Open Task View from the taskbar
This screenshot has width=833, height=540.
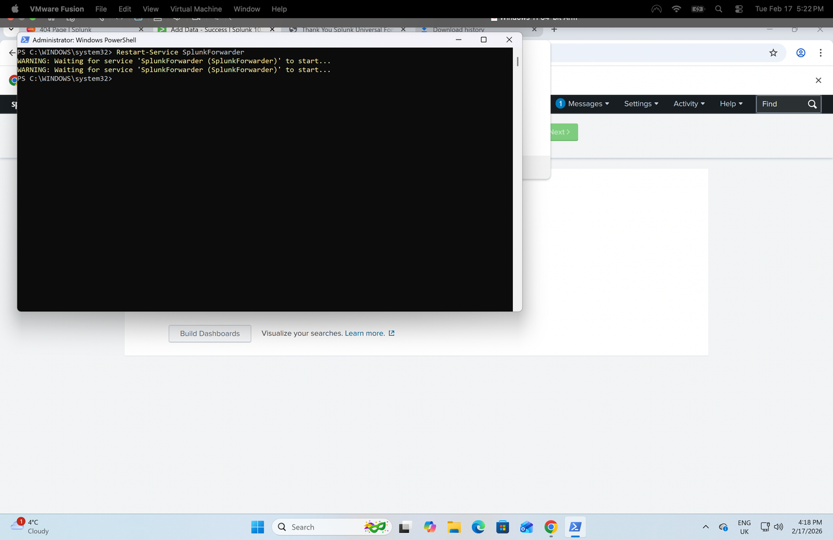click(x=405, y=527)
